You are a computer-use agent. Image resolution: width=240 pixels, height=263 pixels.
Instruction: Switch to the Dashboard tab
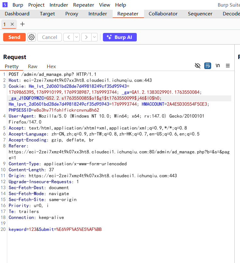pyautogui.click(x=17, y=14)
